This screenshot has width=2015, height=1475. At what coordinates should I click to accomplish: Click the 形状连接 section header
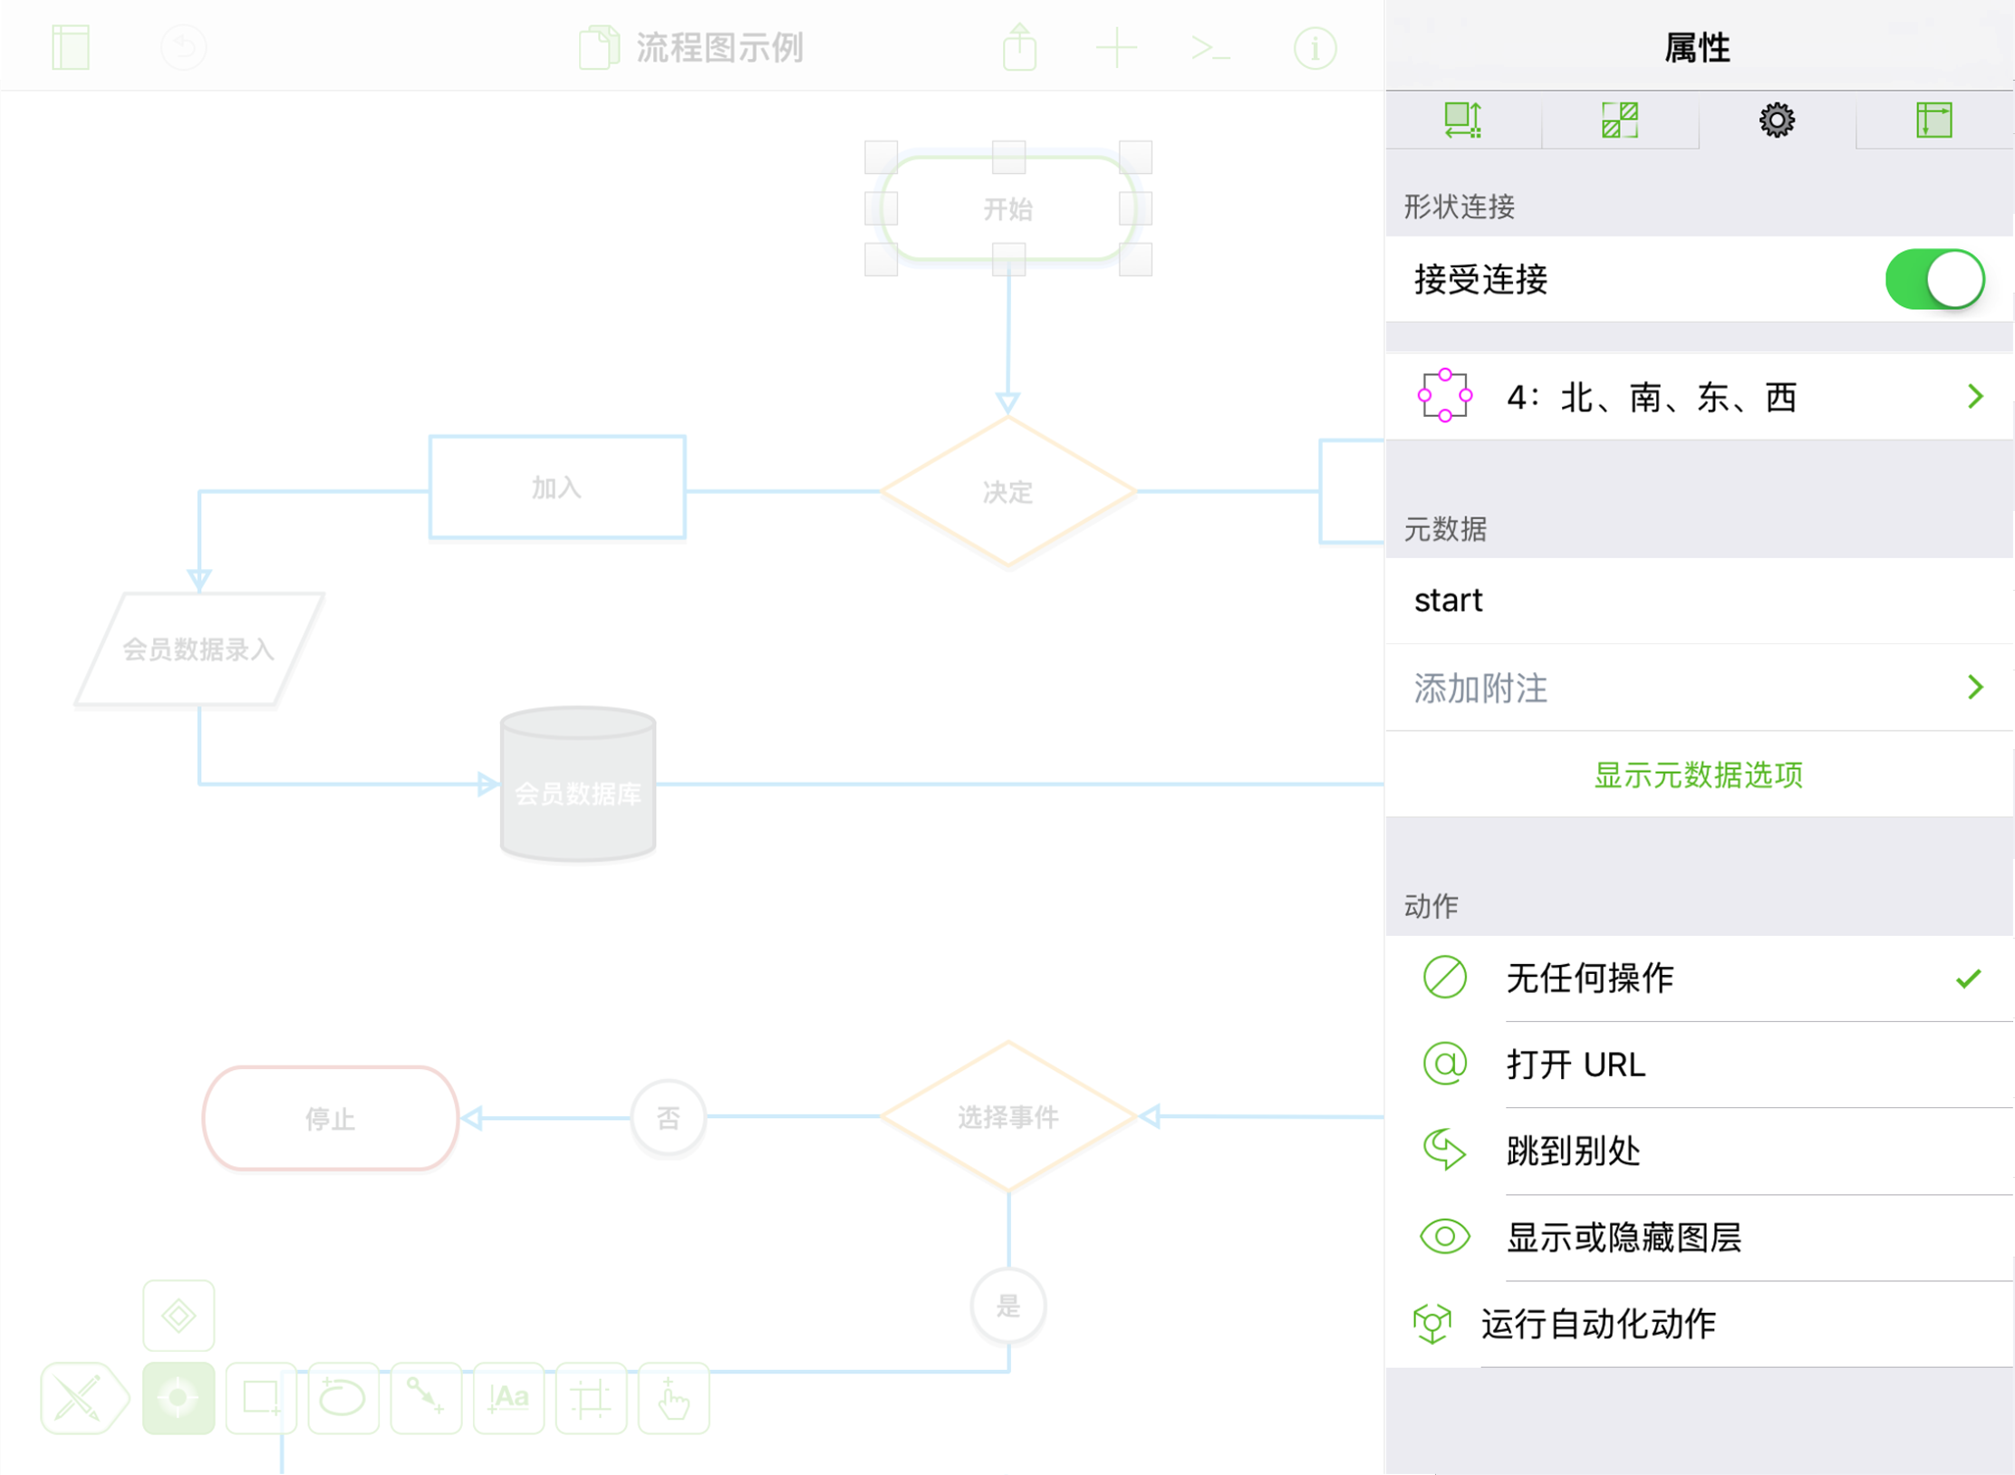coord(1459,207)
